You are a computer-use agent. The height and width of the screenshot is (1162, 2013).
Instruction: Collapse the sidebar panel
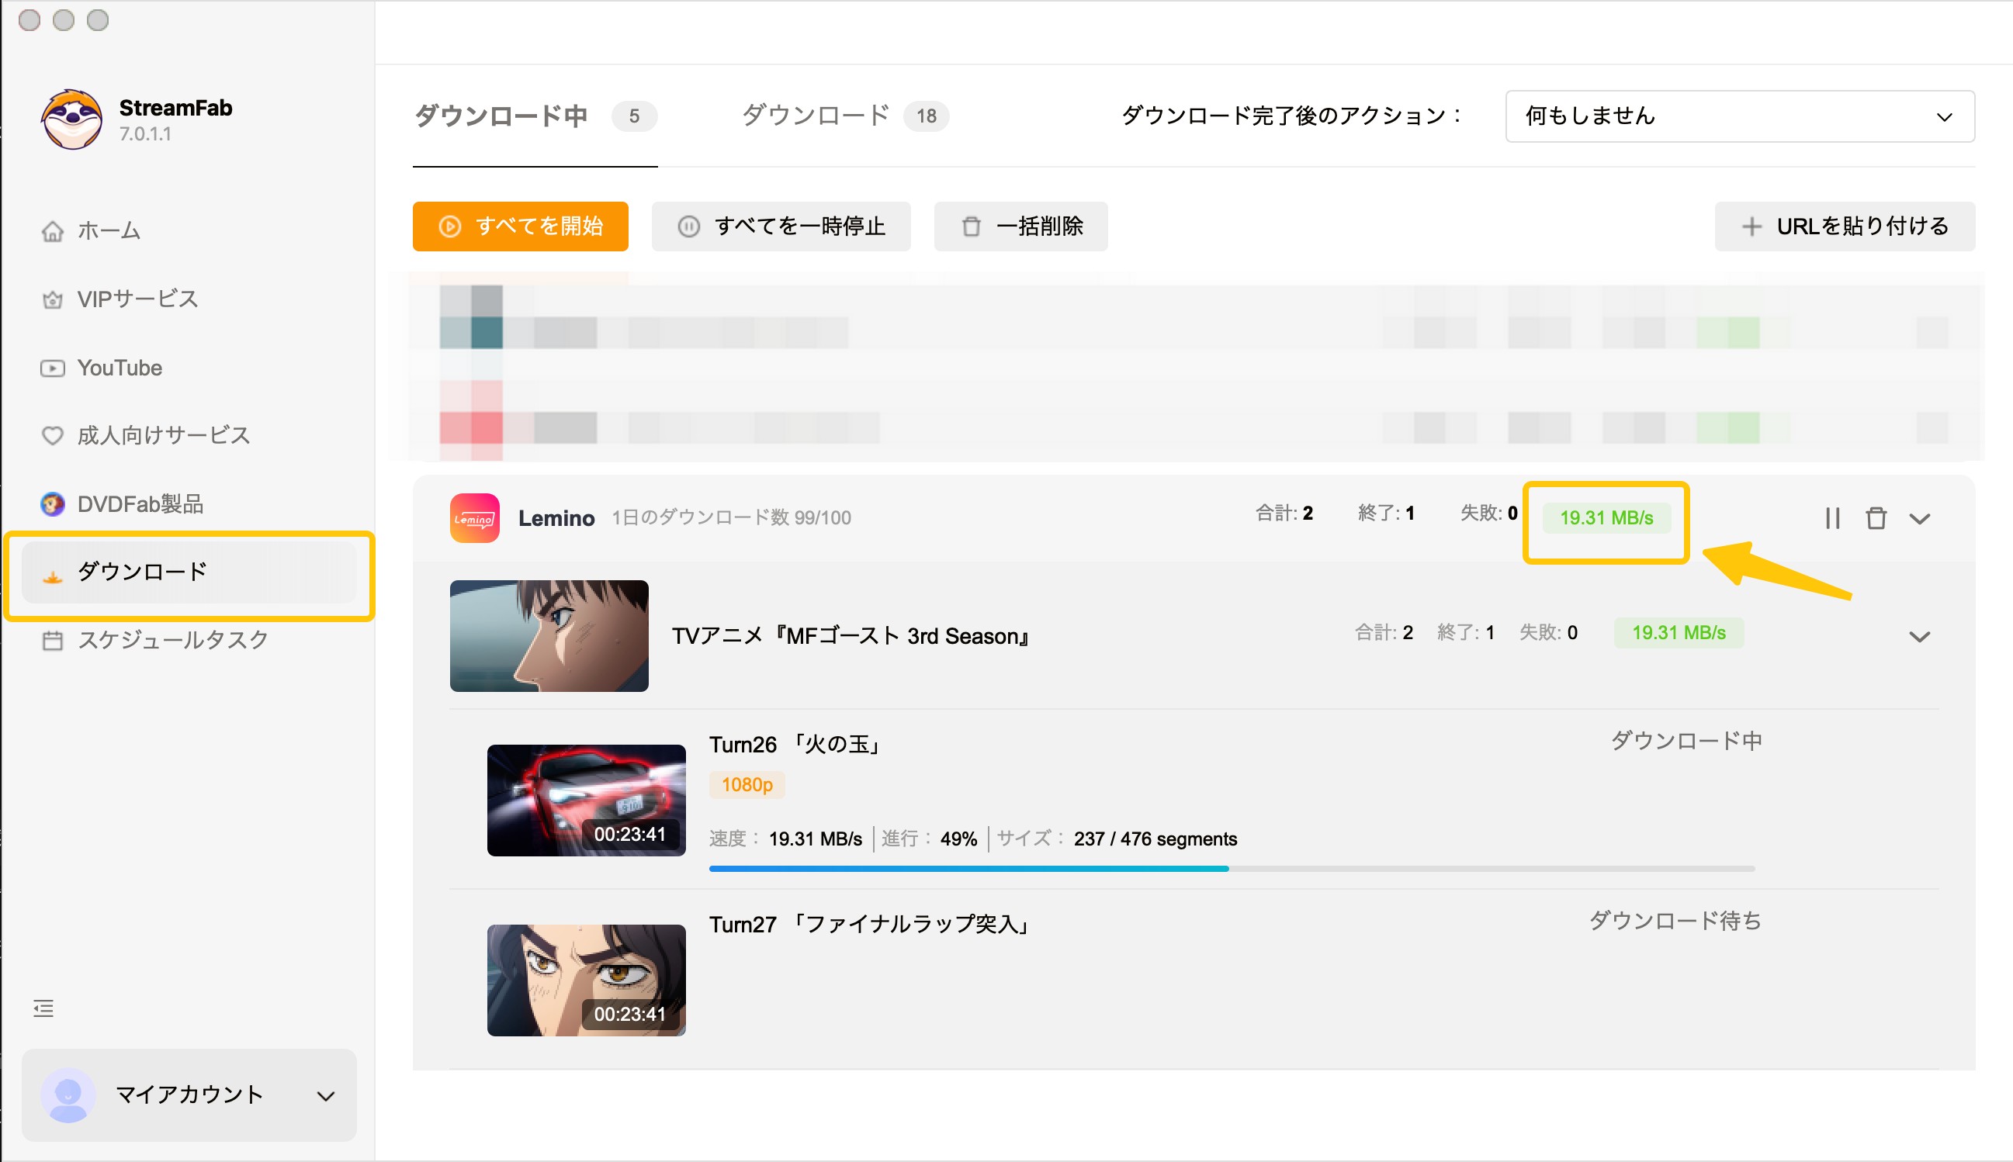(44, 1008)
